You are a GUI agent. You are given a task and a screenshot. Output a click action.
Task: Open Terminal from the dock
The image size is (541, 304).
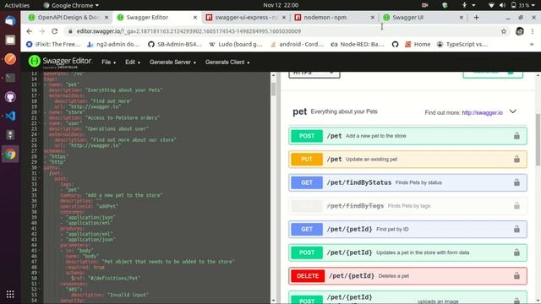[10, 78]
